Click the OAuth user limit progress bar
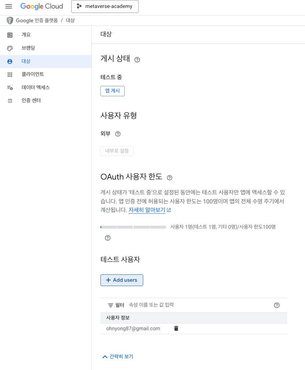Image resolution: width=305 pixels, height=370 pixels. 133,227
